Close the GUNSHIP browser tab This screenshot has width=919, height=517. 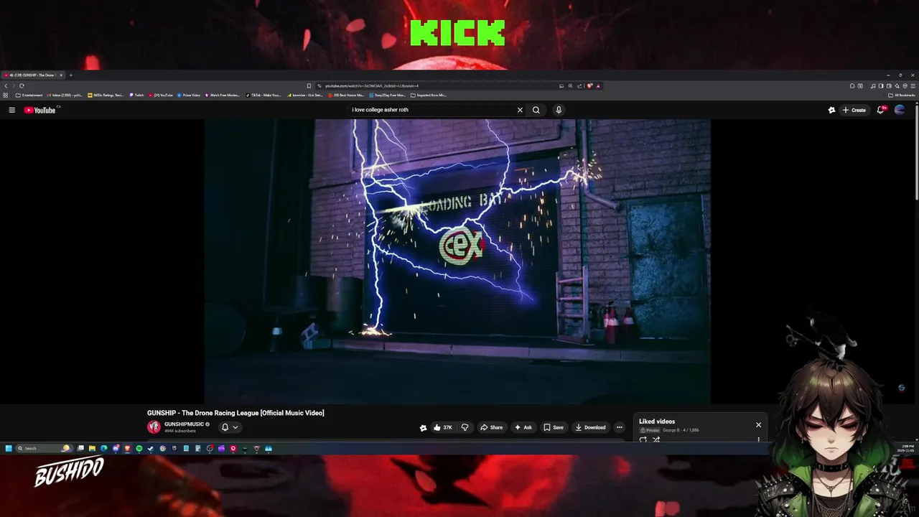point(61,75)
